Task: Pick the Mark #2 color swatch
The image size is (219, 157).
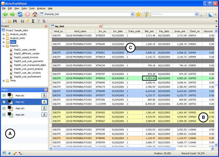Action: click(10, 102)
